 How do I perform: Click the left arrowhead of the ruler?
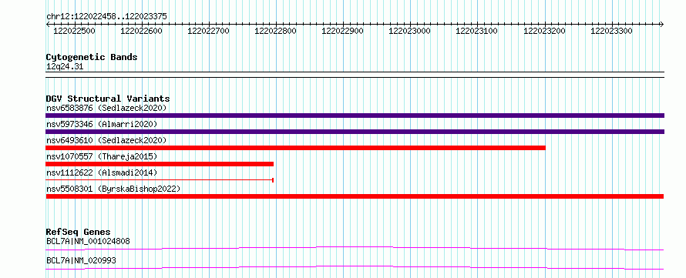click(48, 24)
